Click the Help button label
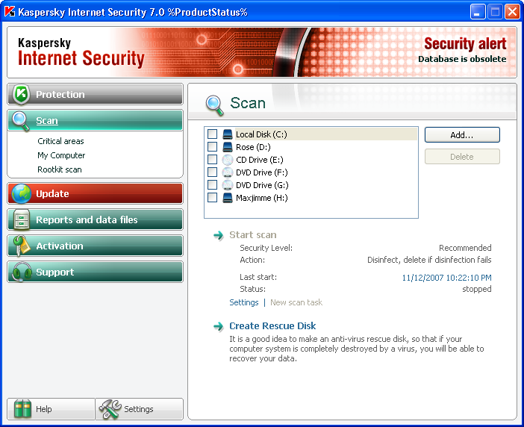The image size is (524, 427). coord(44,409)
